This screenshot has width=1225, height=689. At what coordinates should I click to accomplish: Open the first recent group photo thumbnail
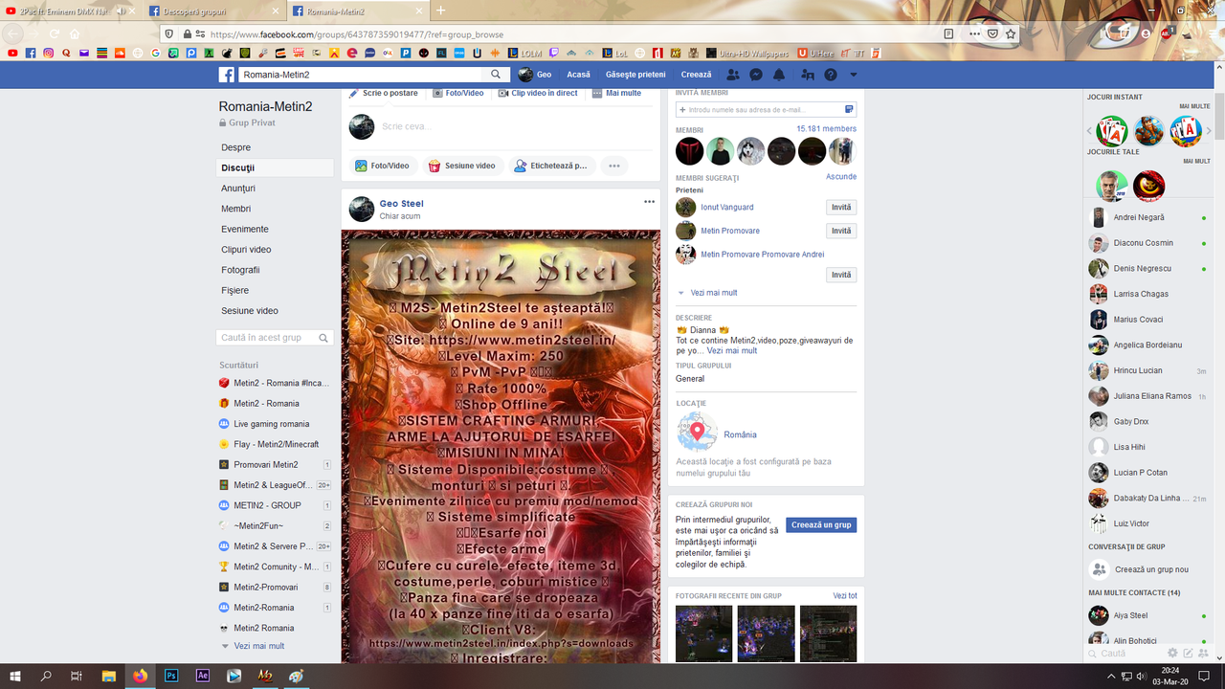(704, 633)
